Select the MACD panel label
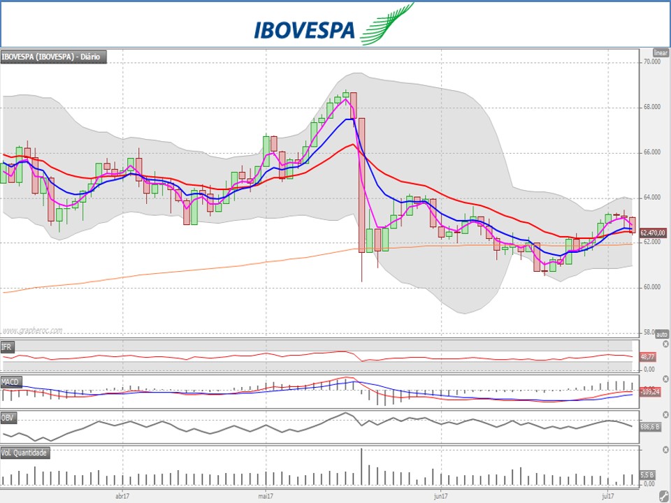This screenshot has height=503, width=671. 10,382
